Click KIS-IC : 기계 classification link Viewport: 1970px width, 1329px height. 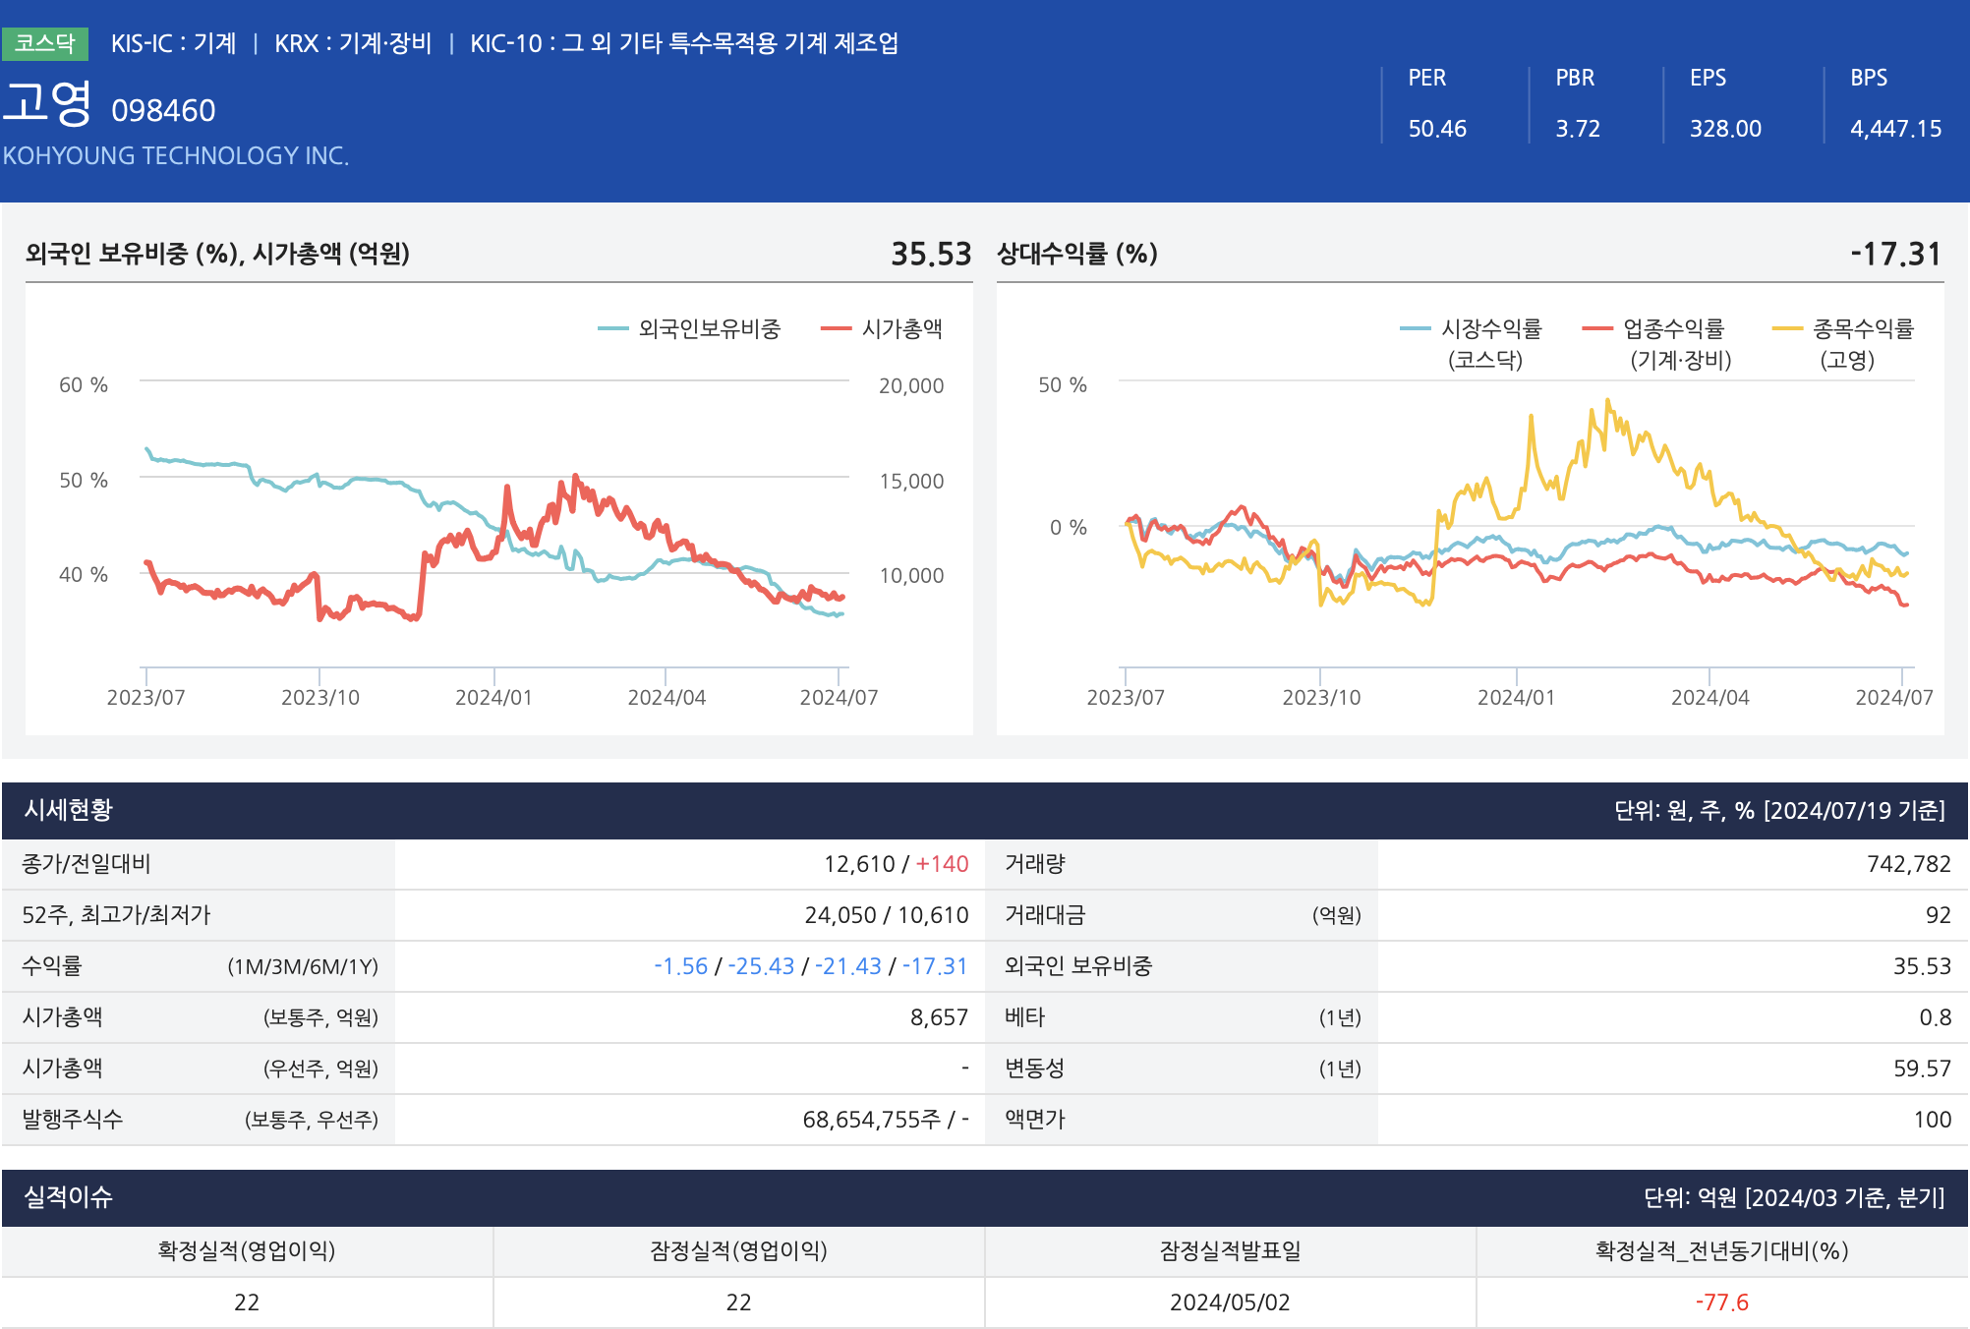173,43
